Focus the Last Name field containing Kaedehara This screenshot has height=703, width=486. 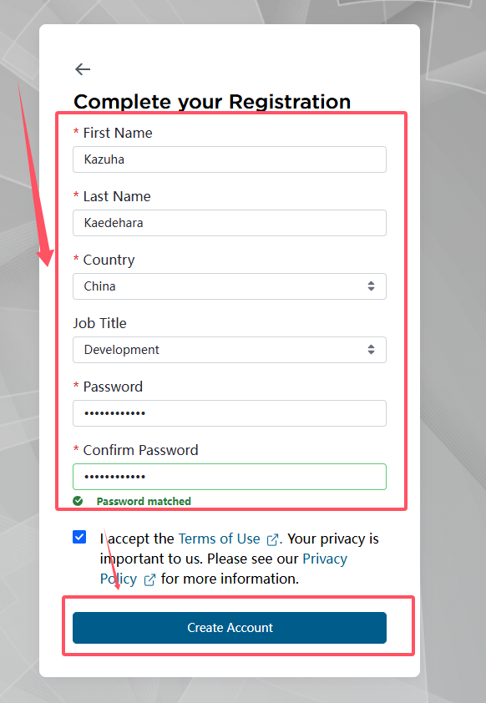pos(230,223)
